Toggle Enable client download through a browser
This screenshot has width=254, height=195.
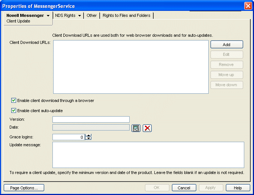click(x=13, y=100)
